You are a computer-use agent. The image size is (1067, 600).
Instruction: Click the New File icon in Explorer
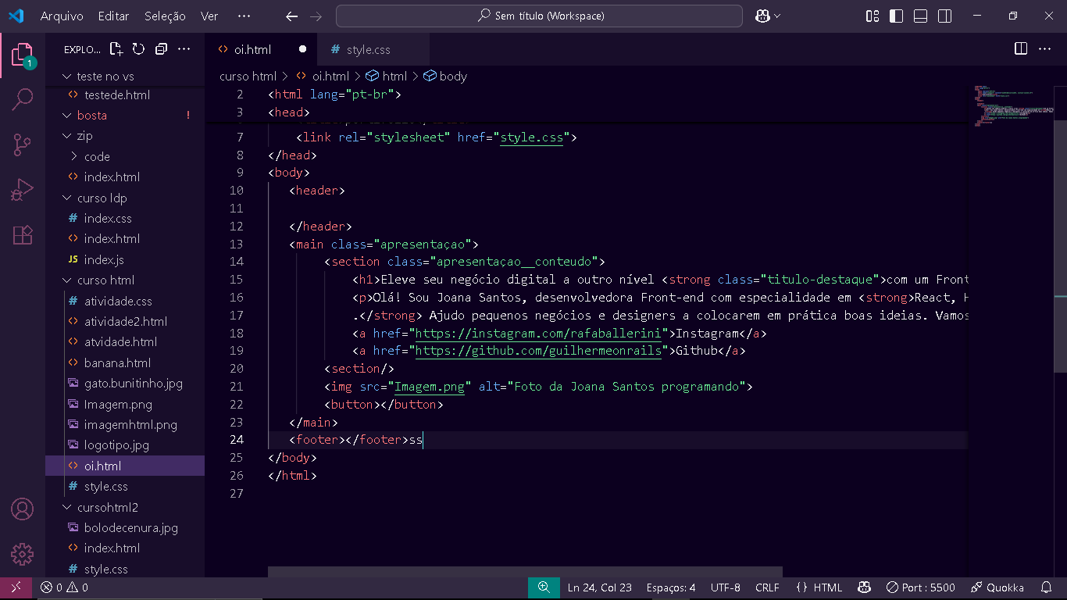pyautogui.click(x=116, y=49)
